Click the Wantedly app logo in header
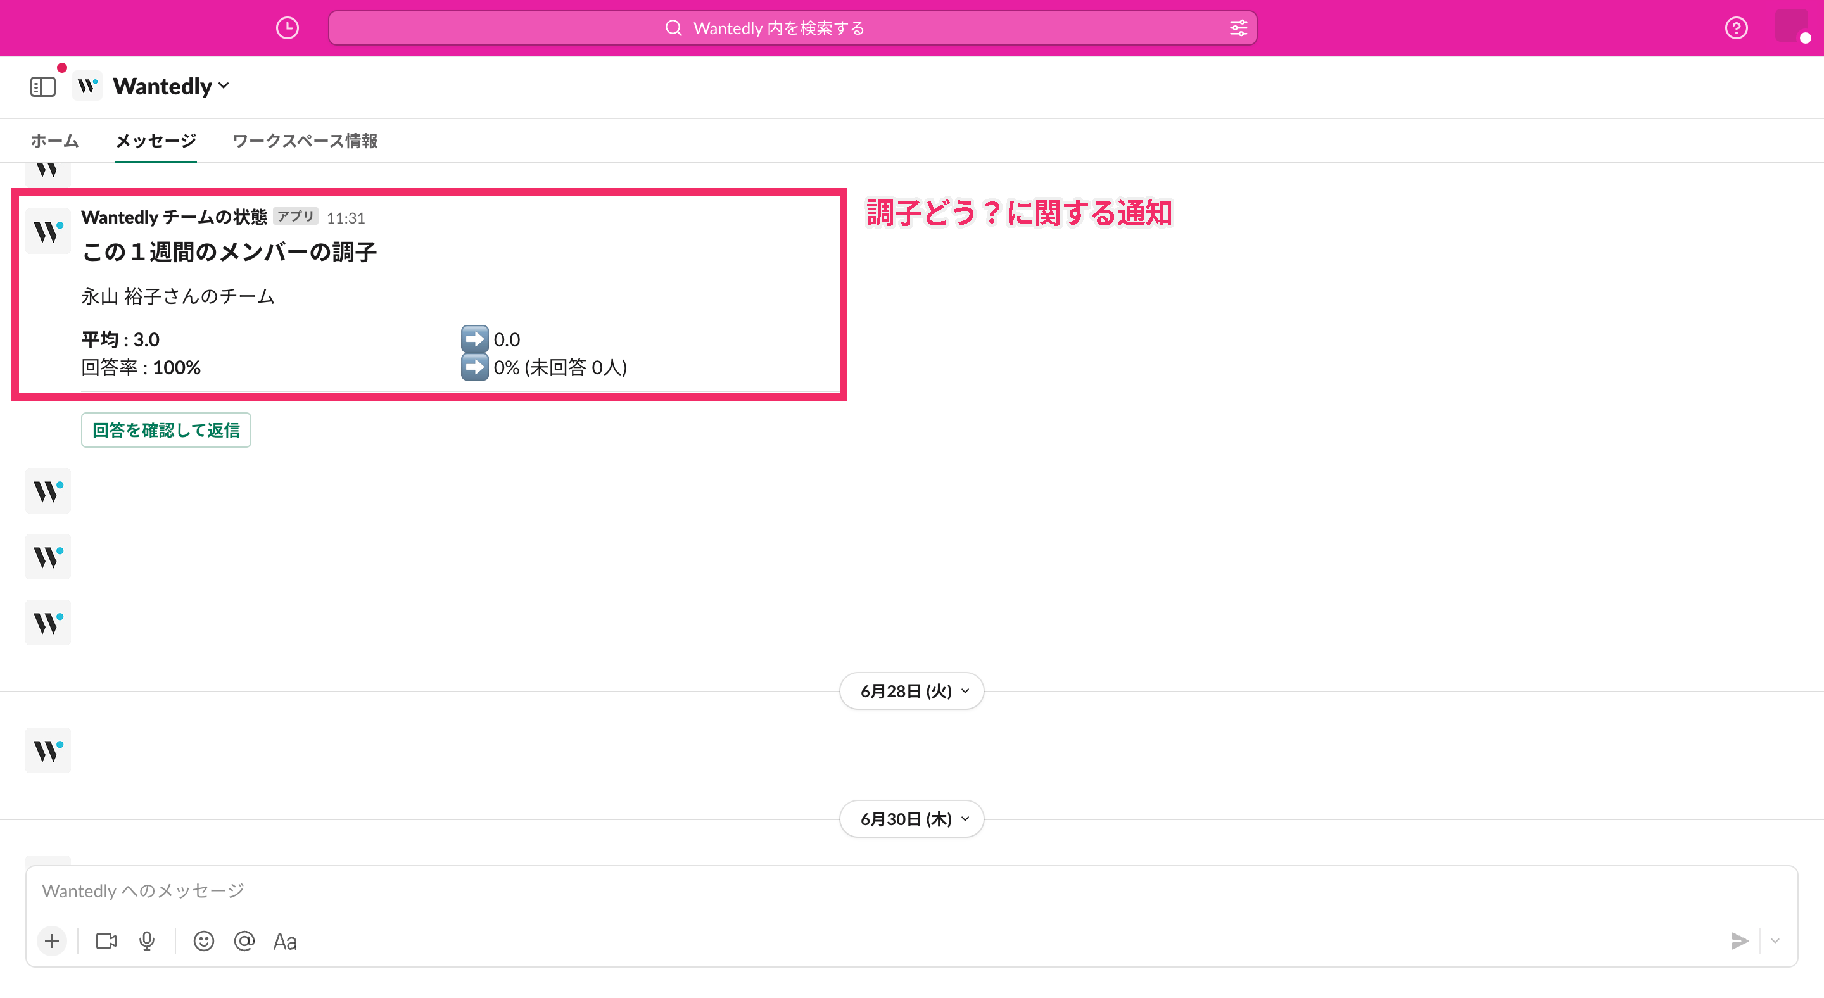Image resolution: width=1824 pixels, height=998 pixels. (x=87, y=85)
